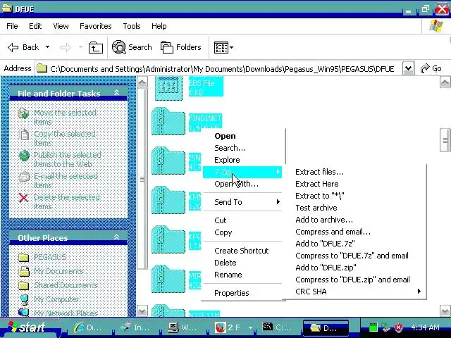Select Test archive in 7-Zip submenu
Image resolution: width=451 pixels, height=338 pixels.
316,208
